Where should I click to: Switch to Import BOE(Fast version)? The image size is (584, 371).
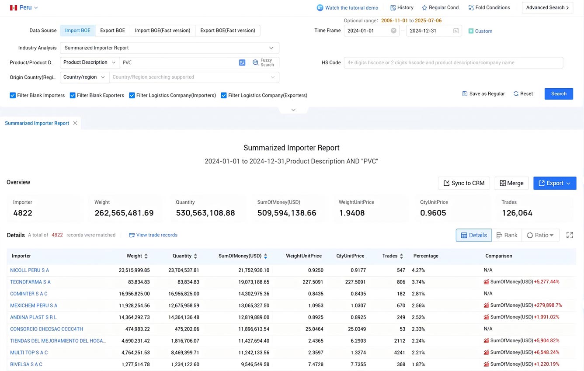[x=163, y=31]
